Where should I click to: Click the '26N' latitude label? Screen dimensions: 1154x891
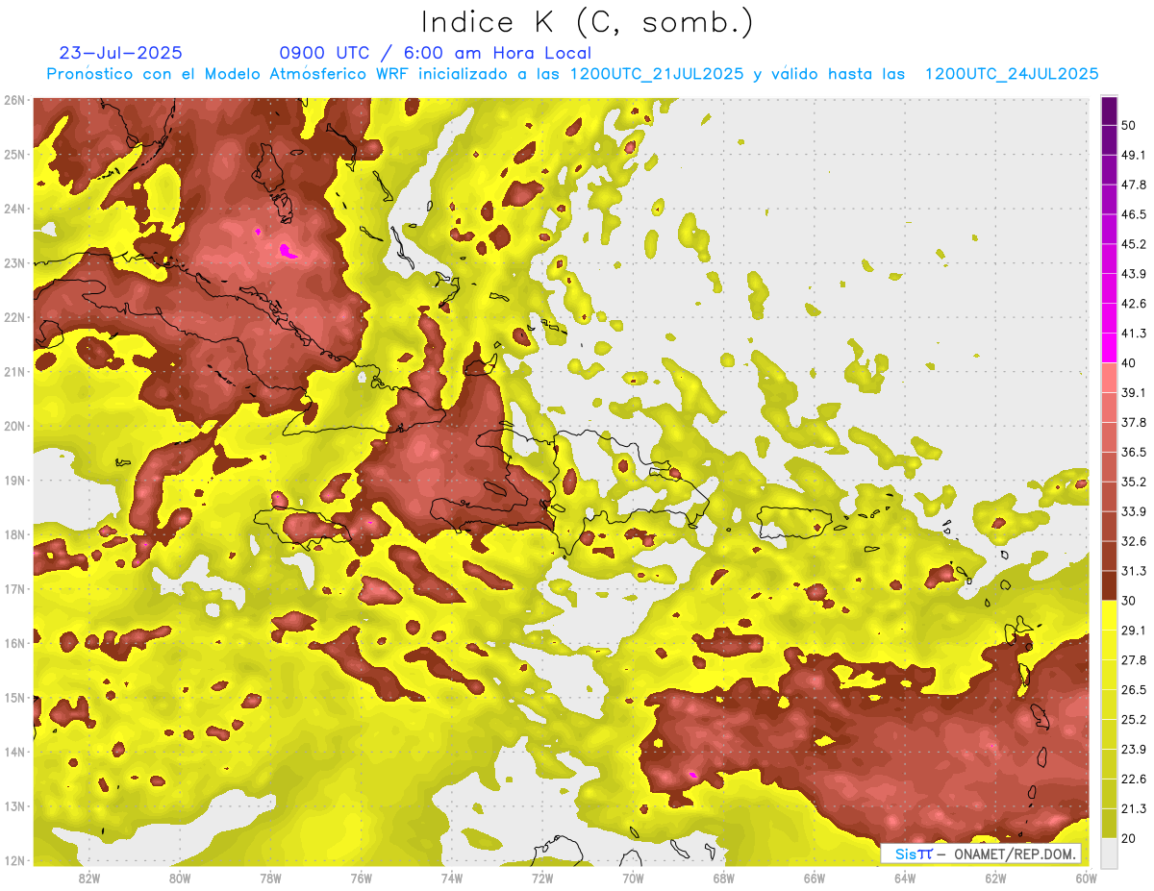[14, 100]
